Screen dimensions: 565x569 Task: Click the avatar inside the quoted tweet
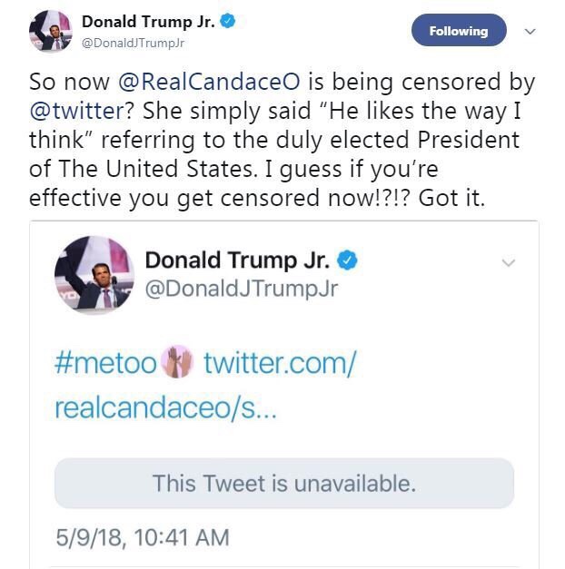coord(96,274)
